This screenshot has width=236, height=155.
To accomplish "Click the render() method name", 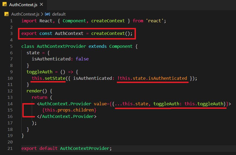I will (x=34, y=91).
